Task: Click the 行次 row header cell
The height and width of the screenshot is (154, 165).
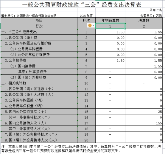Action: pos(39,26)
